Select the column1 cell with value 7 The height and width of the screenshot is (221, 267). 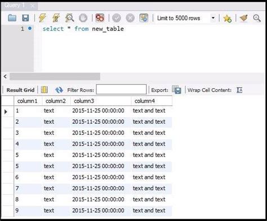[x=28, y=188]
